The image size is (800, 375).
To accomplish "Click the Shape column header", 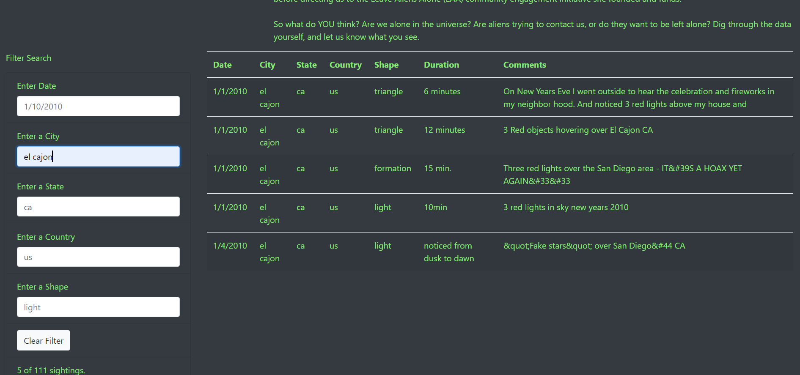I will coord(386,65).
